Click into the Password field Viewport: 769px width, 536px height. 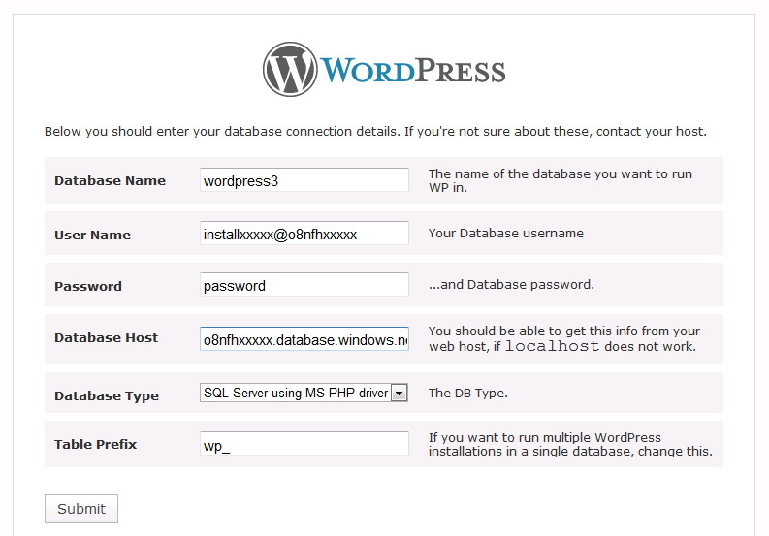point(304,284)
